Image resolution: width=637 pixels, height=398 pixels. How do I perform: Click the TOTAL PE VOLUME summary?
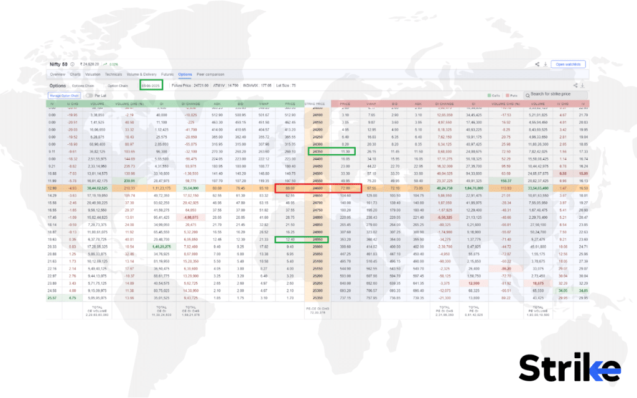538,311
